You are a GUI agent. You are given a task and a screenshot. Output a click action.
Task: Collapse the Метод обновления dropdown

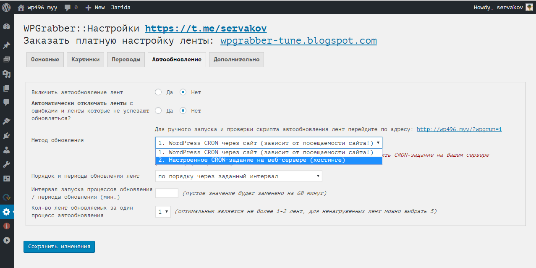[x=269, y=142]
